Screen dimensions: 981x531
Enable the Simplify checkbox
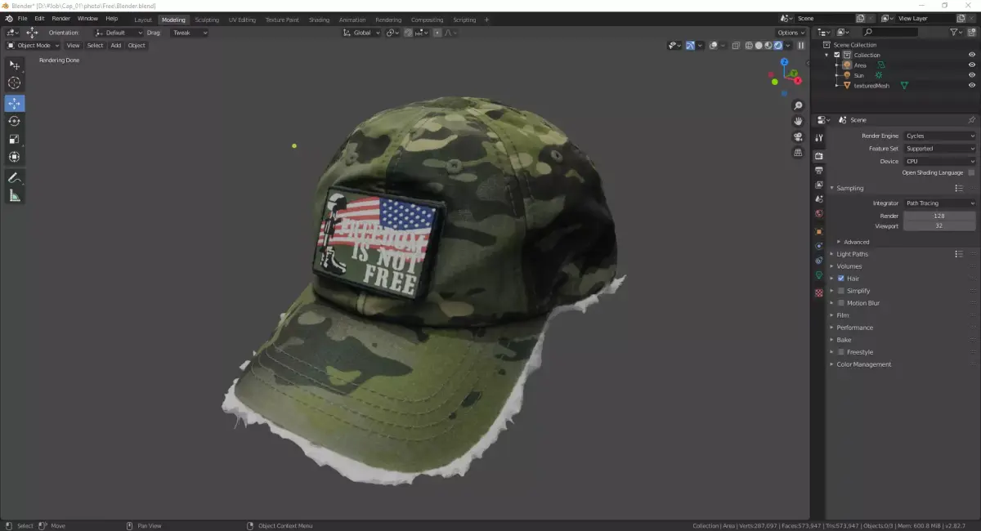[840, 291]
